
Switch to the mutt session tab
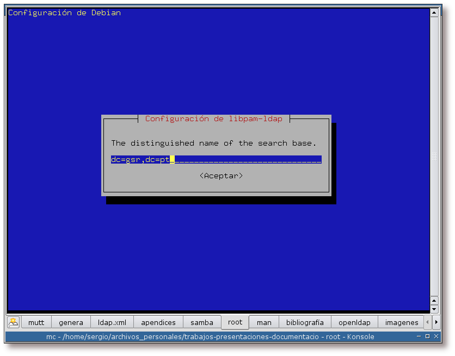point(36,322)
